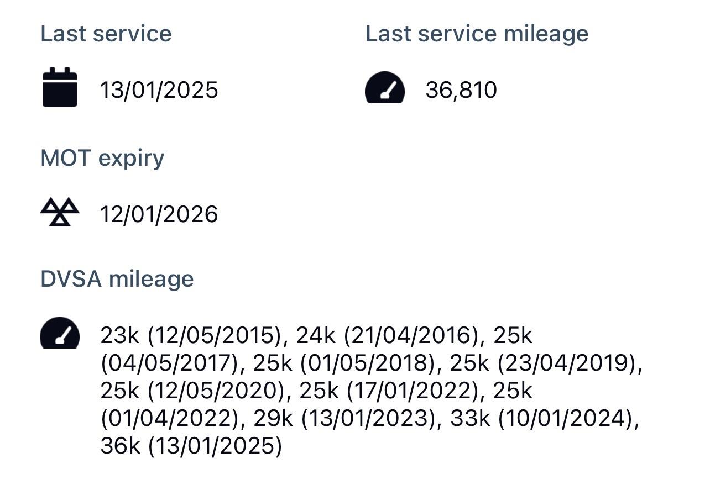Click the MOT expiry date 12/01/2026
This screenshot has width=710, height=485.
click(x=159, y=214)
